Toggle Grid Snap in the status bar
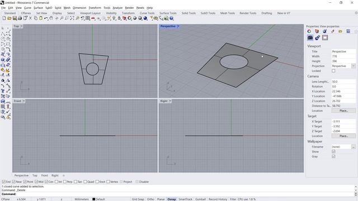The width and height of the screenshot is (358, 201). pyautogui.click(x=138, y=199)
